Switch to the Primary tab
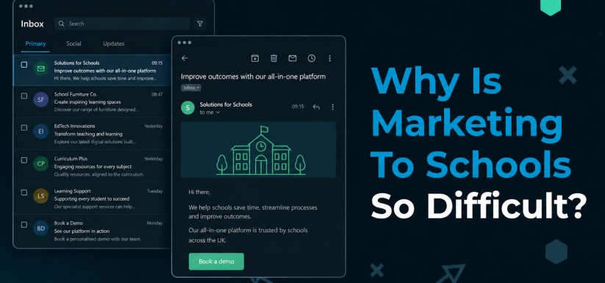 (x=35, y=44)
